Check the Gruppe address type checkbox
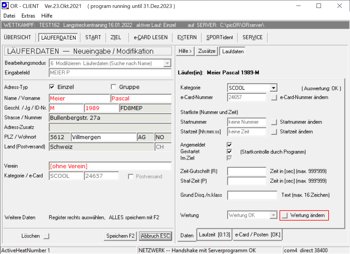 coord(114,87)
